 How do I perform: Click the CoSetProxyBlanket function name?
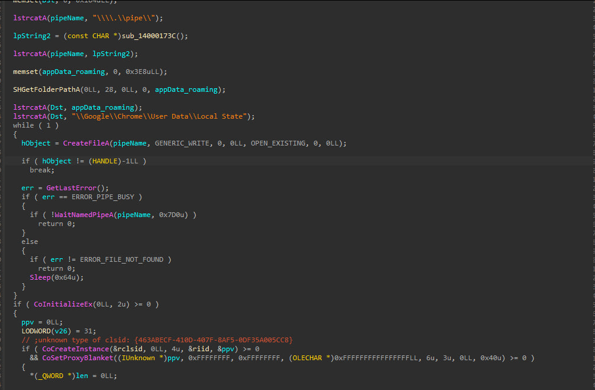tap(78, 358)
